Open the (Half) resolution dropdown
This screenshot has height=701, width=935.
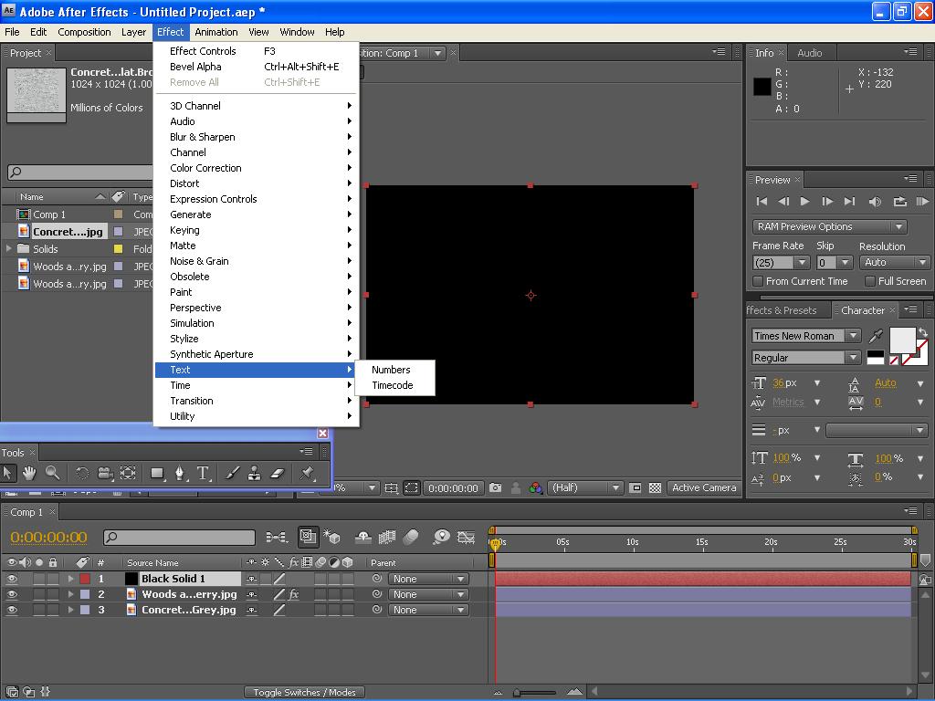(x=585, y=487)
